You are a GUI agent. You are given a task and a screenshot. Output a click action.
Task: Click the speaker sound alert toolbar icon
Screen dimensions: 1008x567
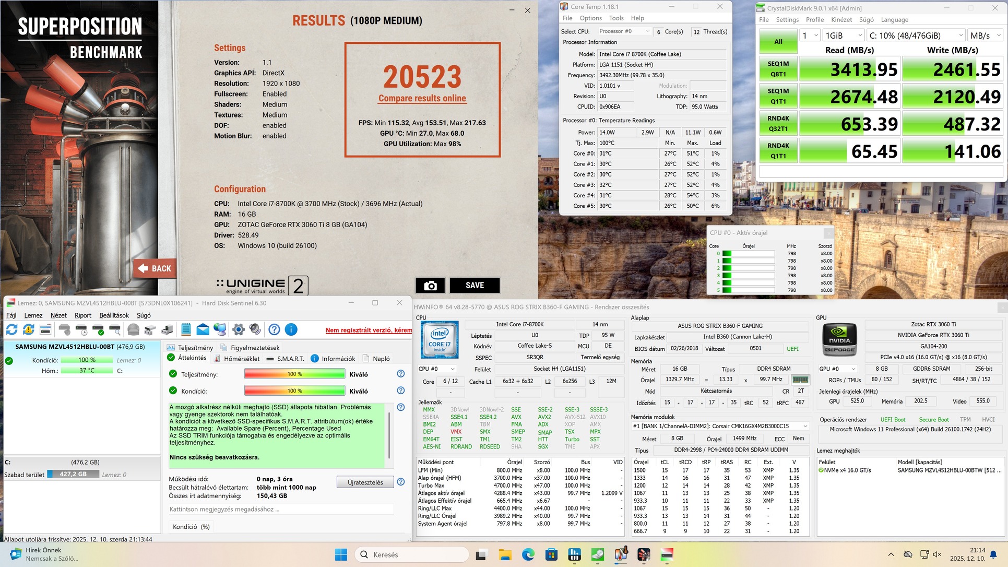tap(255, 329)
